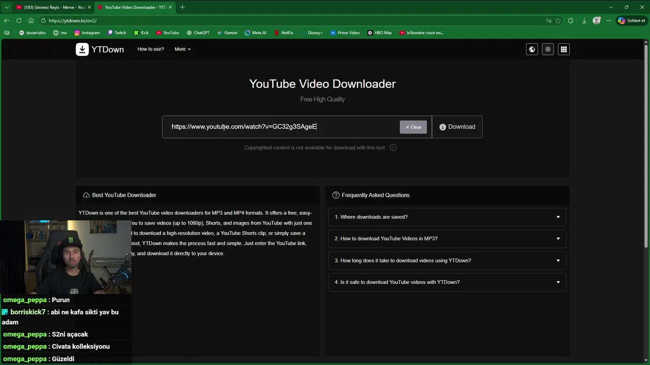Click the "Free High Quality" subtitle
The image size is (650, 365).
click(x=322, y=99)
